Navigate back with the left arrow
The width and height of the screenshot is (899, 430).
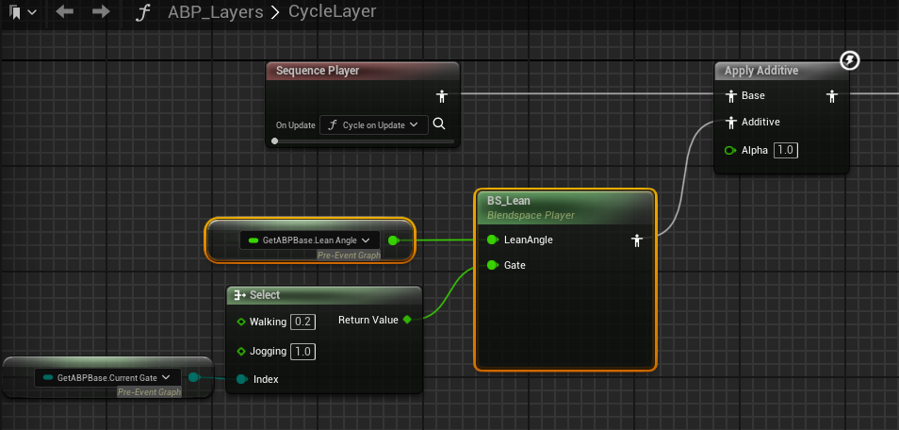click(64, 11)
